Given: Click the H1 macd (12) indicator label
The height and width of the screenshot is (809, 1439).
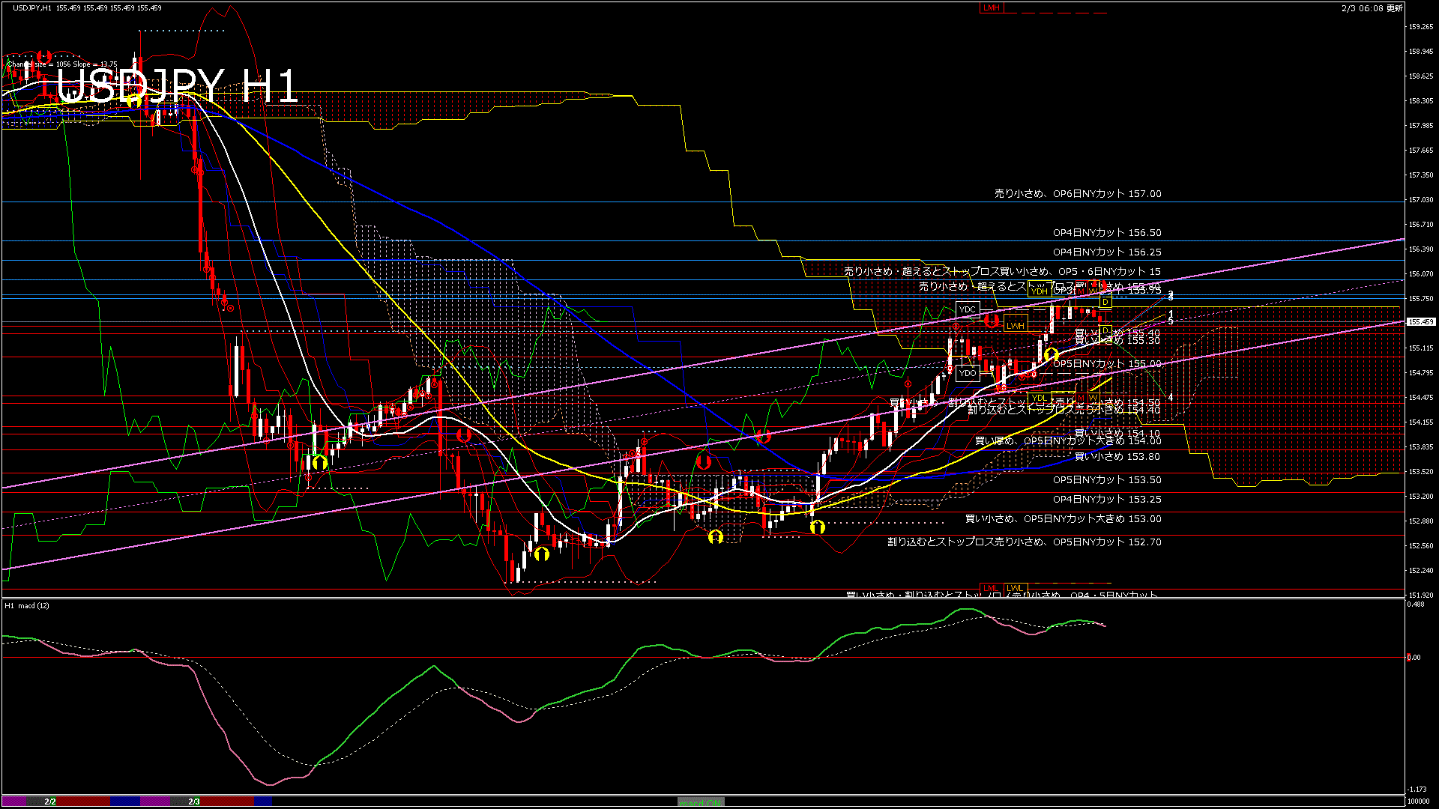Looking at the screenshot, I should click(27, 605).
